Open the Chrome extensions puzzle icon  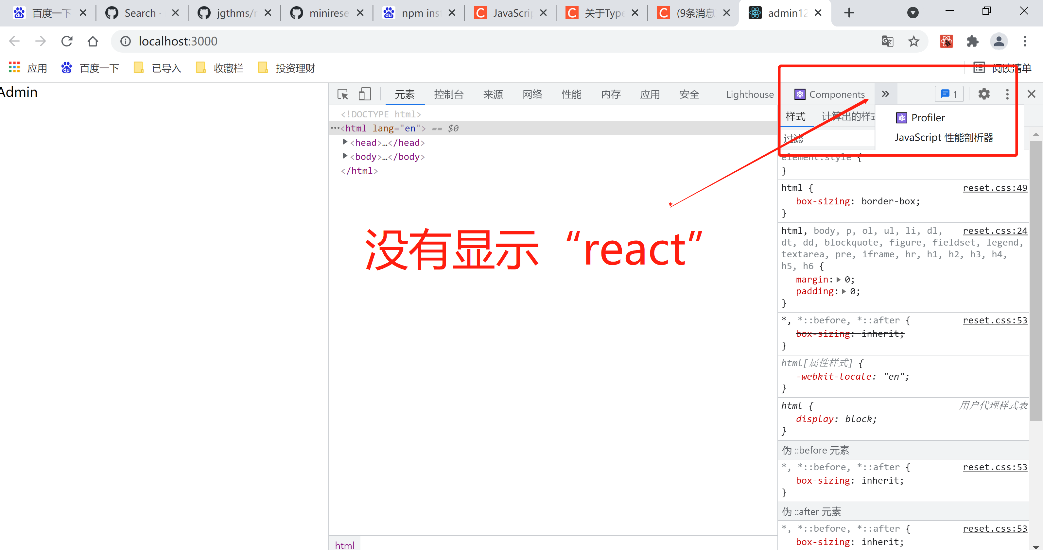973,41
